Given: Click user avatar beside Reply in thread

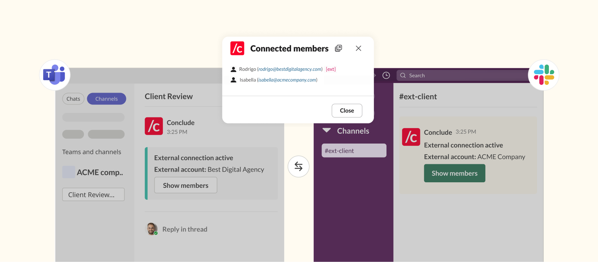Looking at the screenshot, I should click(x=152, y=229).
